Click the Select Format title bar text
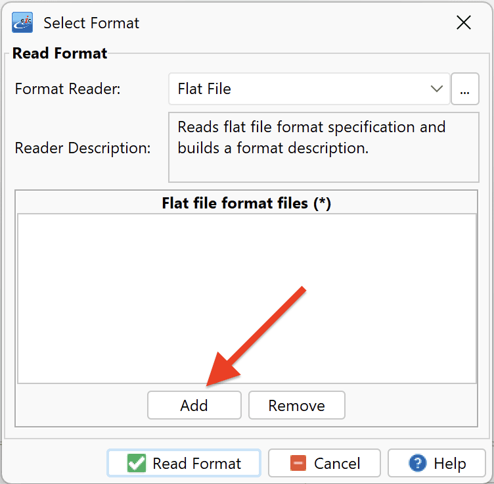Image resolution: width=494 pixels, height=484 pixels. pos(91,23)
